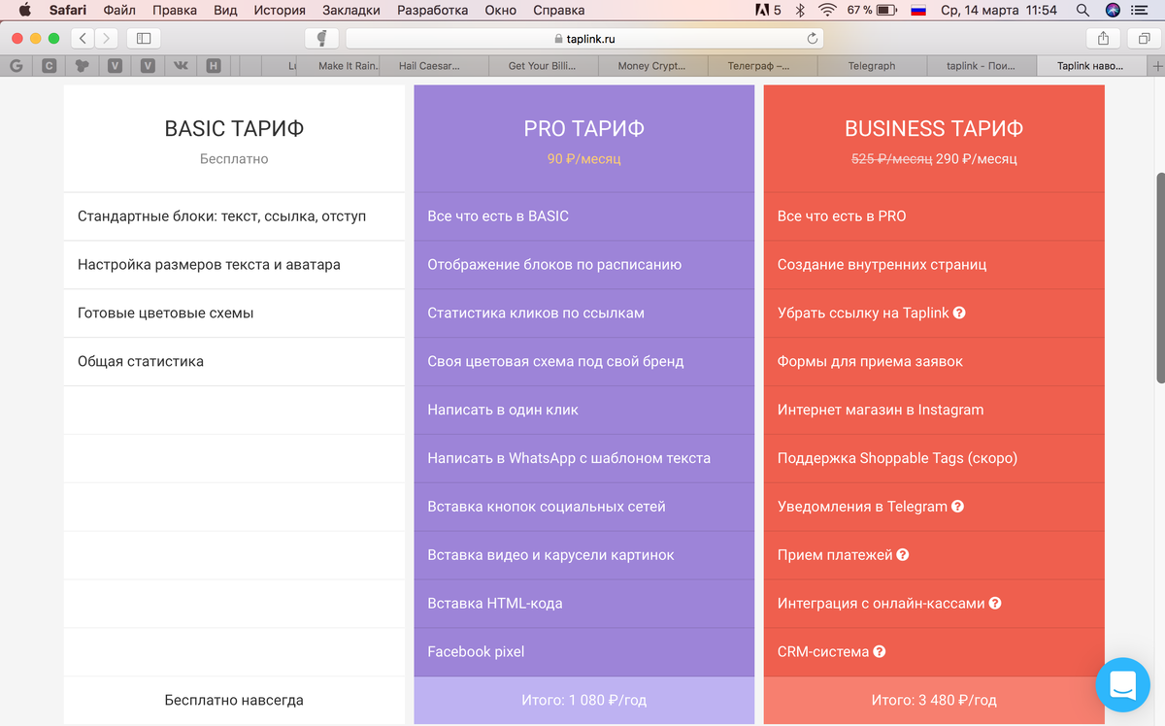Open the Разработка menu
Screen dimensions: 1165x726
tap(433, 11)
